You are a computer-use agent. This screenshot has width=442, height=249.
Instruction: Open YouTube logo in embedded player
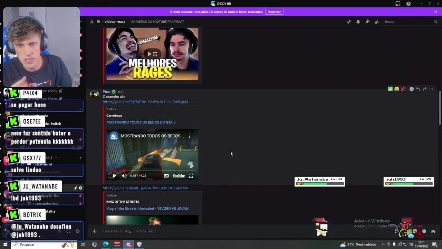click(x=179, y=176)
